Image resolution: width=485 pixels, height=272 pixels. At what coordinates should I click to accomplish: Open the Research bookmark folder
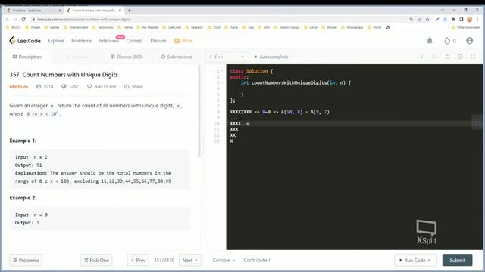pos(194,27)
